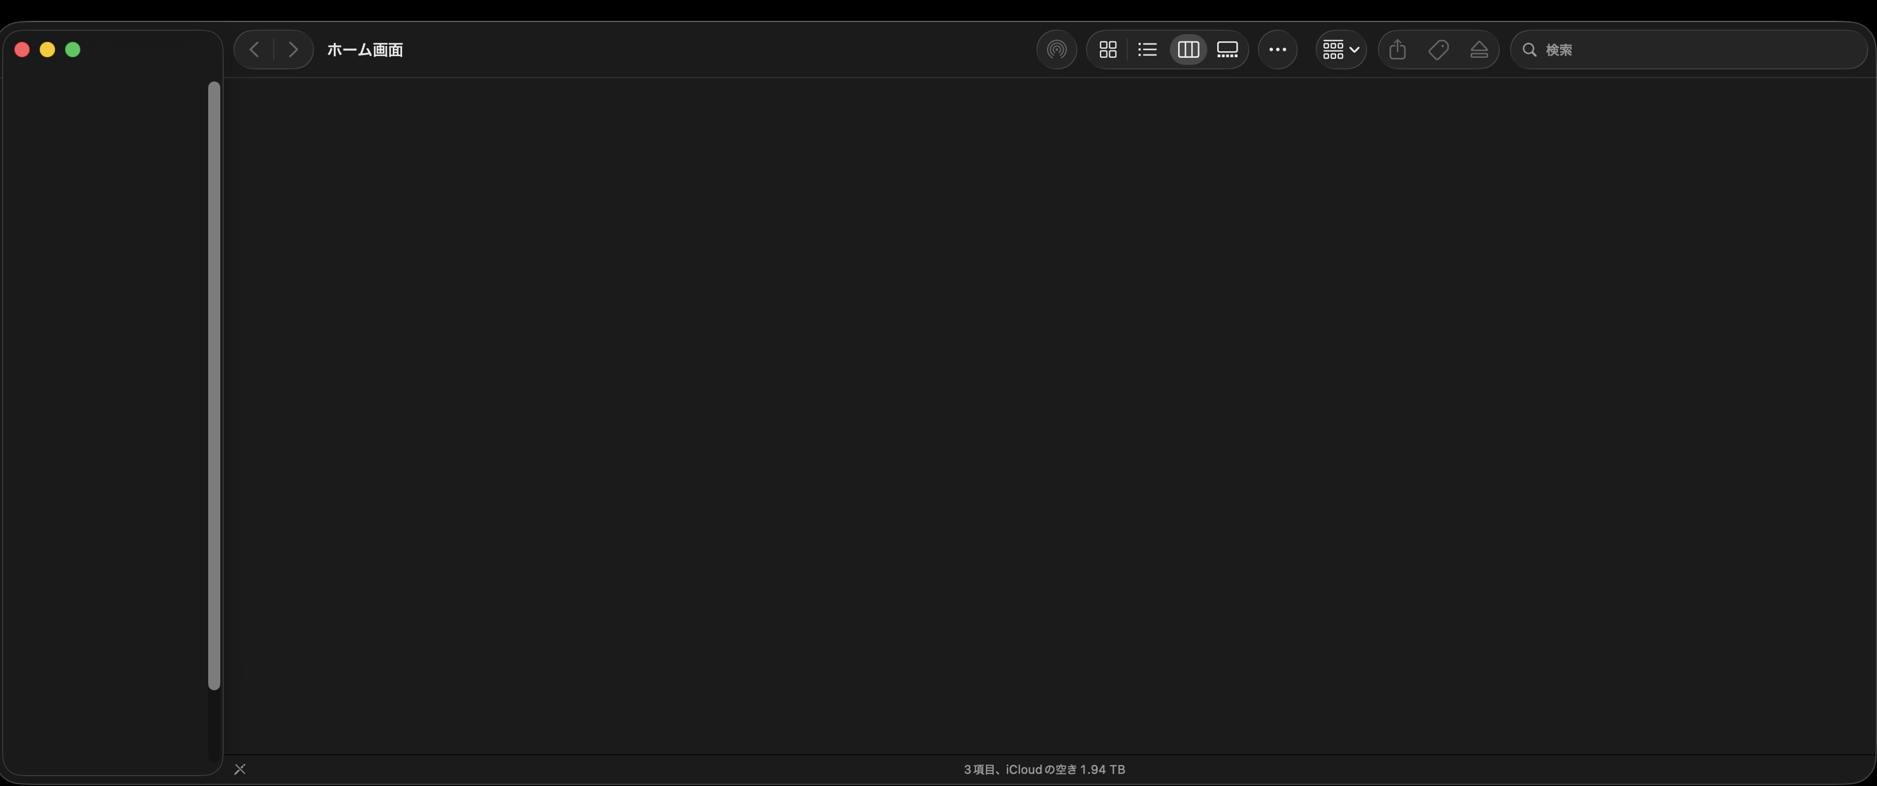
Task: Click the green full-screen window button
Action: [73, 50]
